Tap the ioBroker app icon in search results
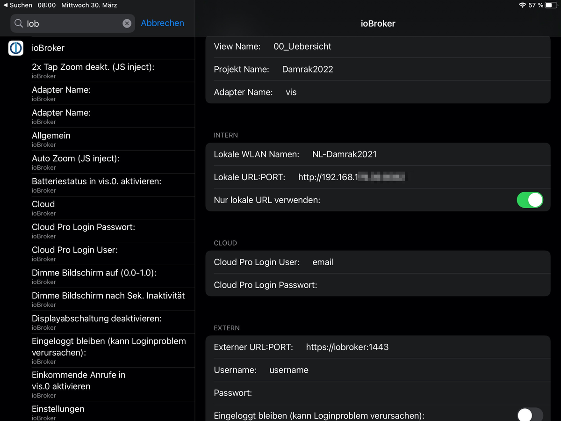The width and height of the screenshot is (561, 421). pos(16,48)
